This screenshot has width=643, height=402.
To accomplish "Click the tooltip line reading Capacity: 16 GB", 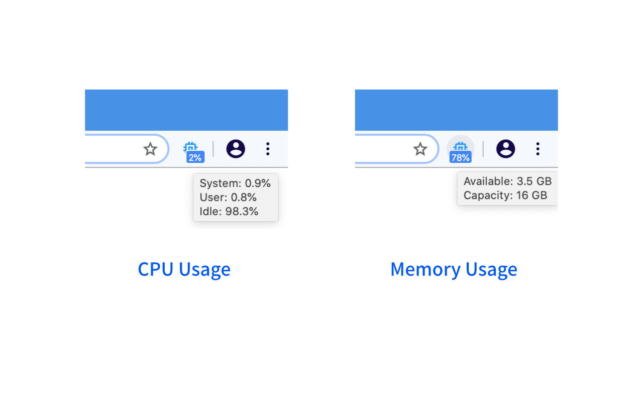I will click(505, 195).
